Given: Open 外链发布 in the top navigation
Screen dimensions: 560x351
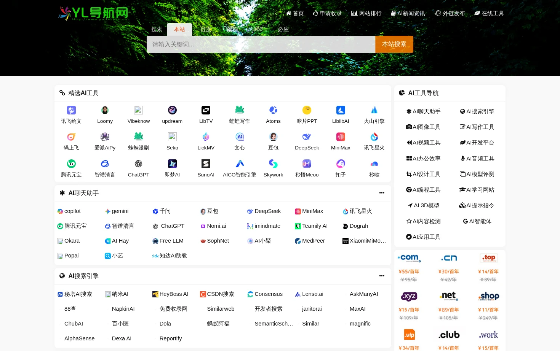Looking at the screenshot, I should tap(450, 13).
